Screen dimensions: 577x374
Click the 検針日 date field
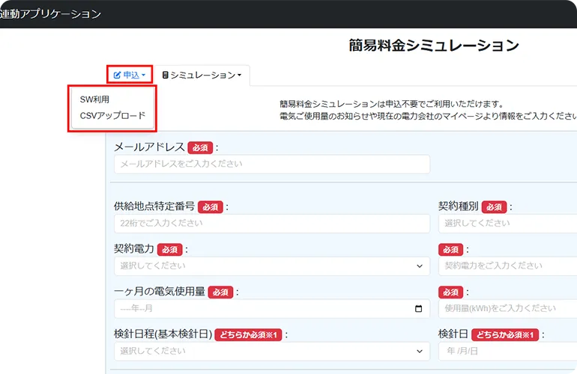(x=508, y=352)
